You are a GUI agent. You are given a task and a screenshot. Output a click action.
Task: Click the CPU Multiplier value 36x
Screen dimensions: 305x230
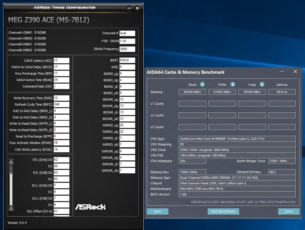(x=192, y=161)
